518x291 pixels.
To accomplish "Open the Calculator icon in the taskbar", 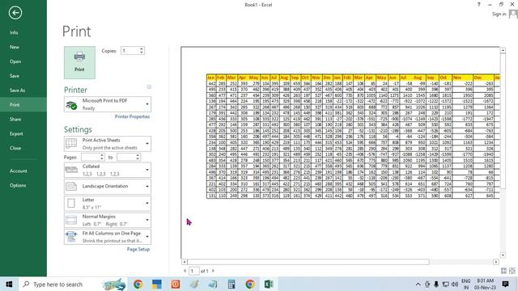I will click(x=231, y=284).
